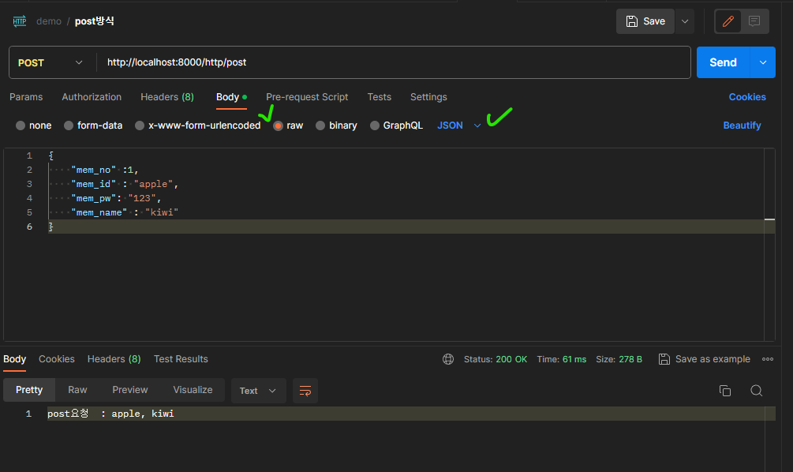Click the floppy disk Save button
The height and width of the screenshot is (472, 793).
coord(645,21)
